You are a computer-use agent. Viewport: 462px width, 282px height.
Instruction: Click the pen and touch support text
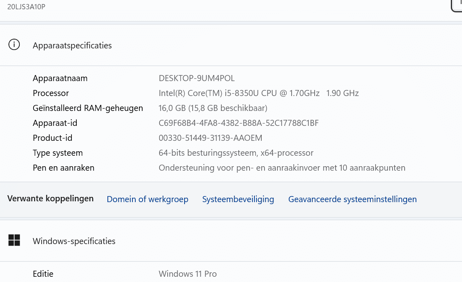pos(282,168)
